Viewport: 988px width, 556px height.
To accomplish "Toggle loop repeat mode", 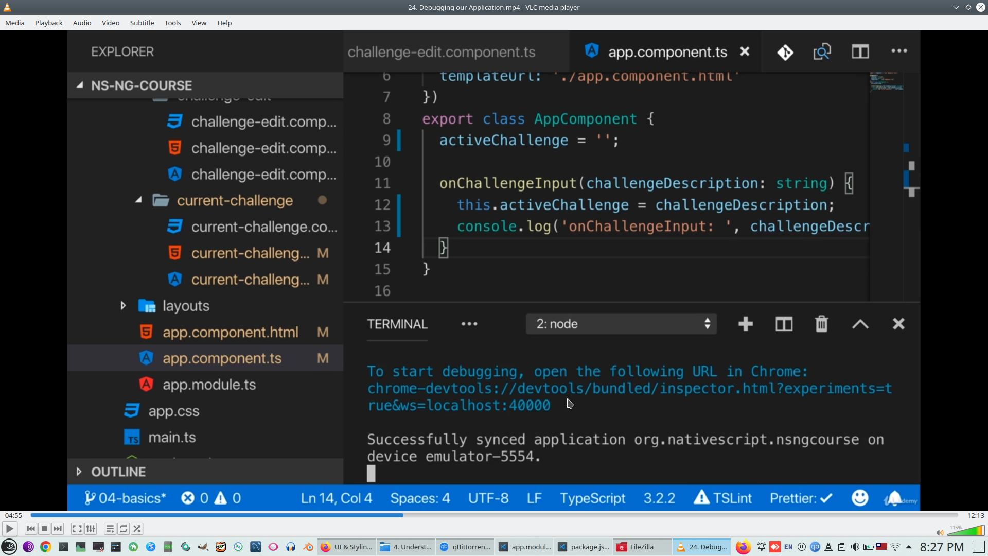I will tap(123, 529).
